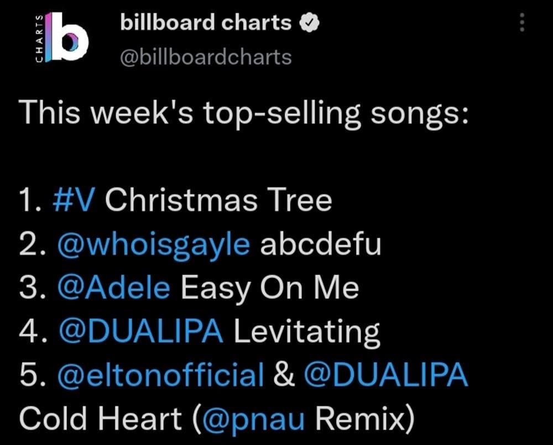This screenshot has width=553, height=445.
Task: Open the @eltonofficial mention
Action: [x=160, y=376]
